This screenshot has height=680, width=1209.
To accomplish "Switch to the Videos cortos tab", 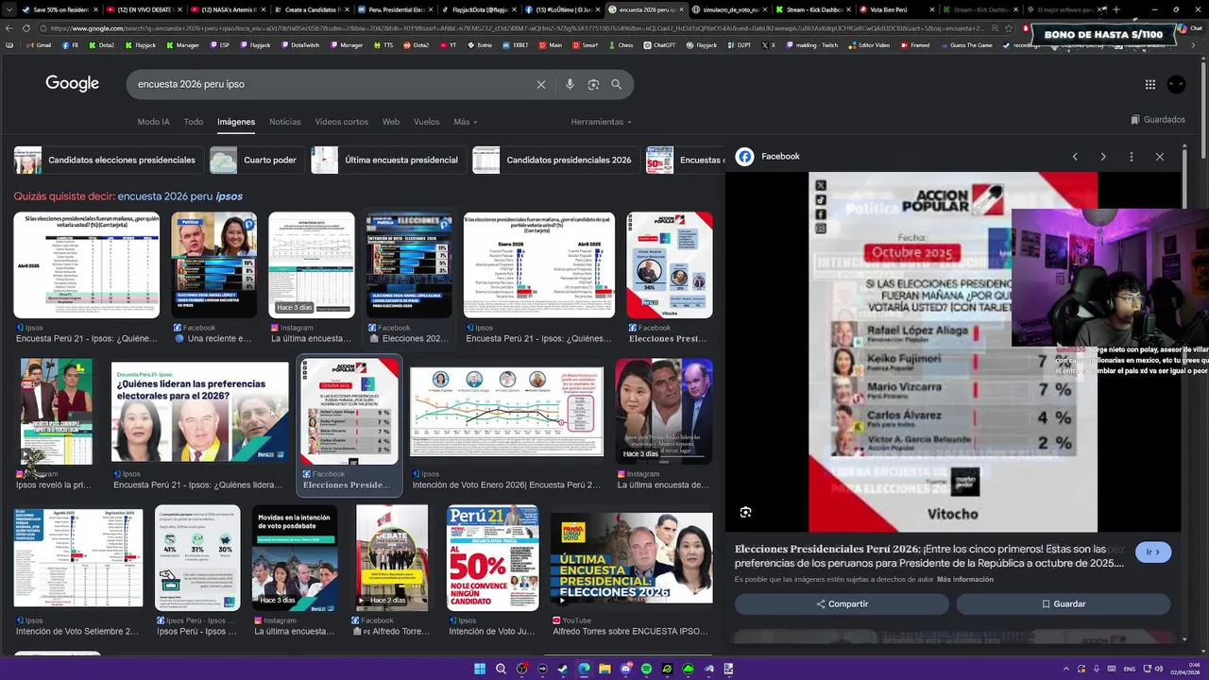I will (x=342, y=122).
